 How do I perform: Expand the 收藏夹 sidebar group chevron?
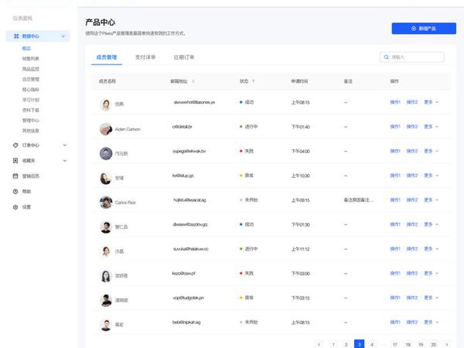[65, 161]
